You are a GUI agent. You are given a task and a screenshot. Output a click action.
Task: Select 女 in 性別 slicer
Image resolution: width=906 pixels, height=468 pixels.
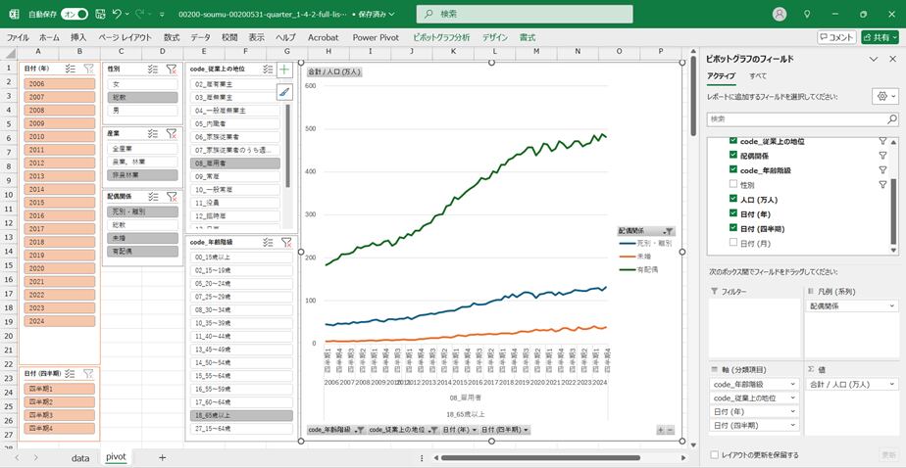[143, 84]
